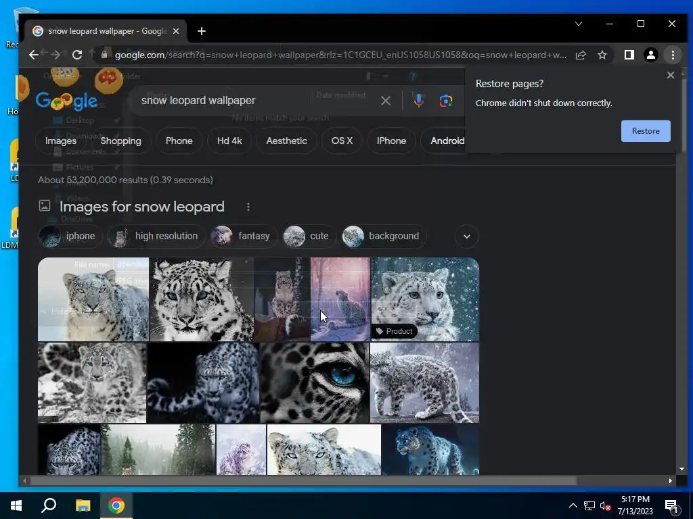Open Images for snow leopard heading
693x519 pixels.
(142, 207)
